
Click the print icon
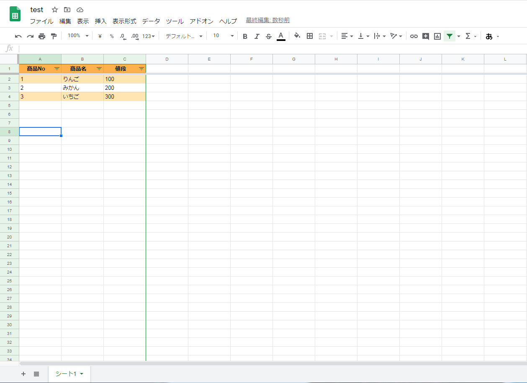pos(41,36)
